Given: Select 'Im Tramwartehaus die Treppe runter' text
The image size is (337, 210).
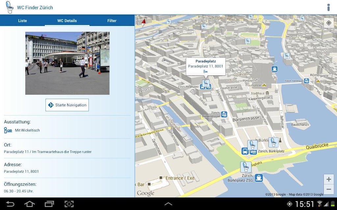Looking at the screenshot, I should [x=62, y=152].
